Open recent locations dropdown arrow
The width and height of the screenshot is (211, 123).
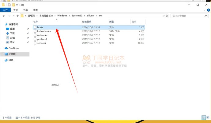pyautogui.click(x=14, y=16)
